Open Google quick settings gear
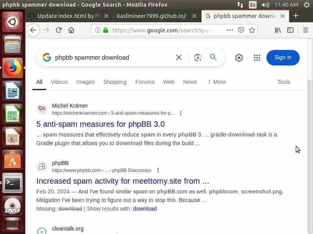The image size is (313, 234). 239,58
